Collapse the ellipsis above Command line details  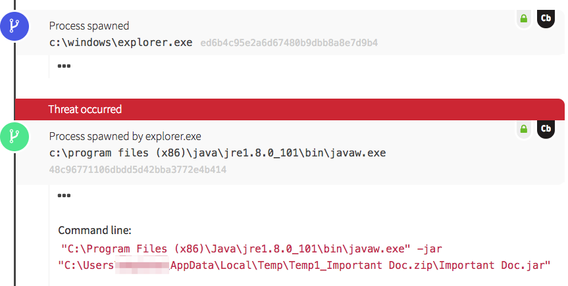(x=64, y=195)
